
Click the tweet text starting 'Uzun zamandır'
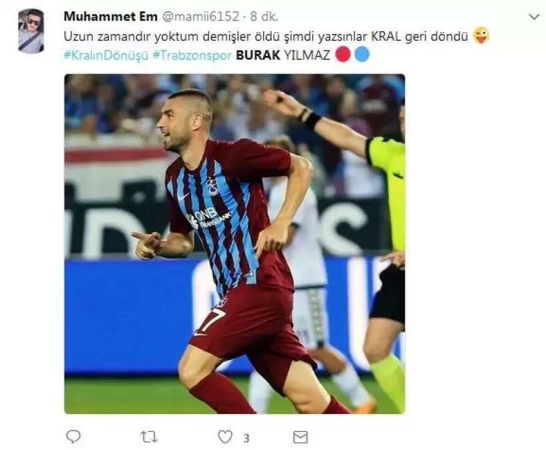pos(266,36)
